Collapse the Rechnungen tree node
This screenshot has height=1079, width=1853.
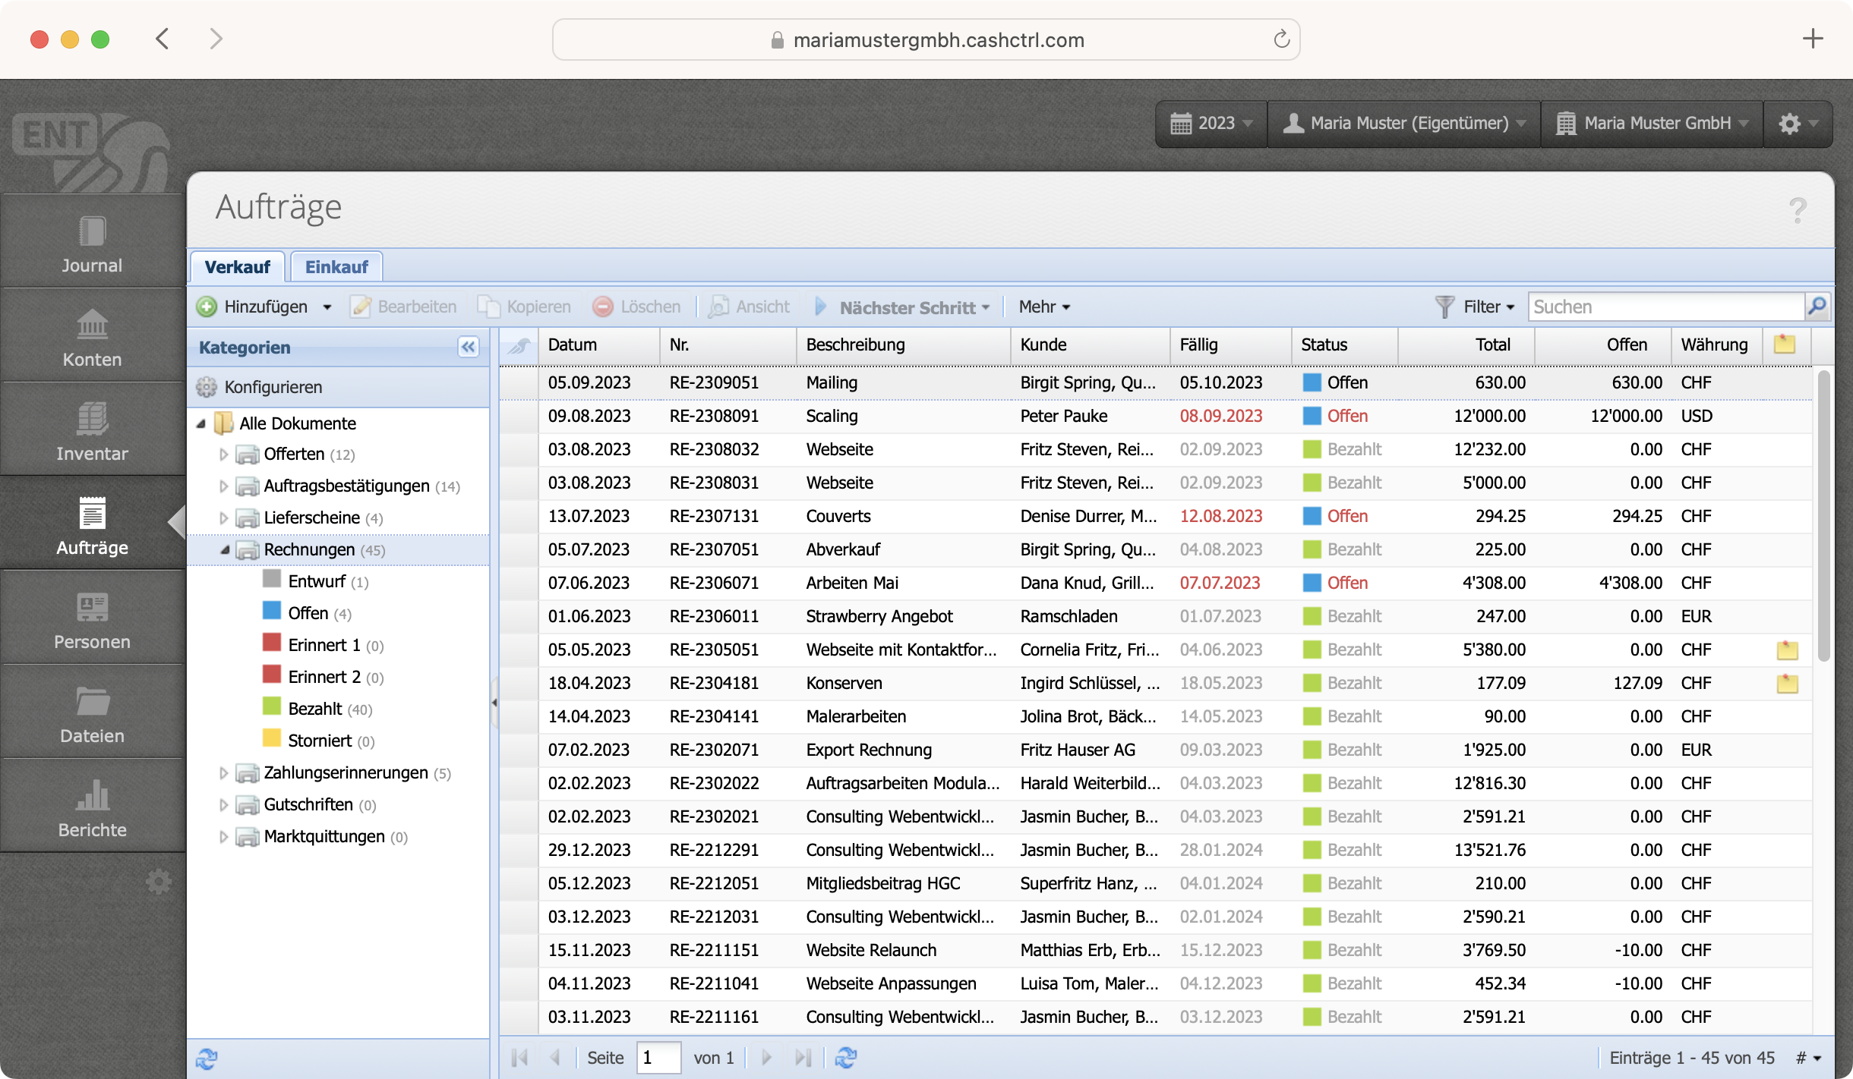pyautogui.click(x=225, y=550)
